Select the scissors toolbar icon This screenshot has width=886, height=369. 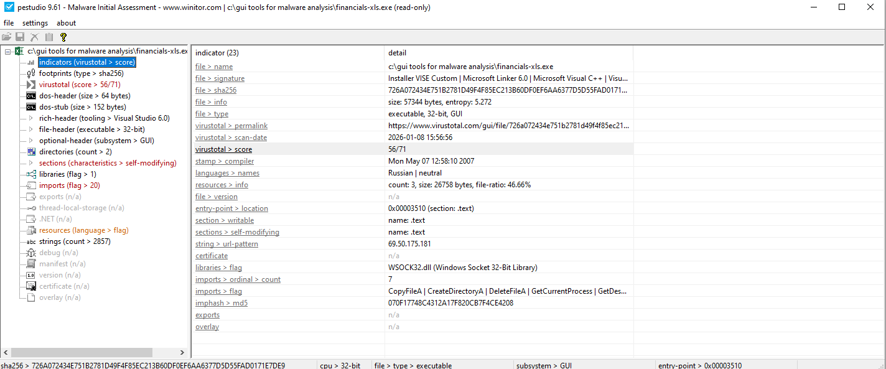[x=34, y=37]
